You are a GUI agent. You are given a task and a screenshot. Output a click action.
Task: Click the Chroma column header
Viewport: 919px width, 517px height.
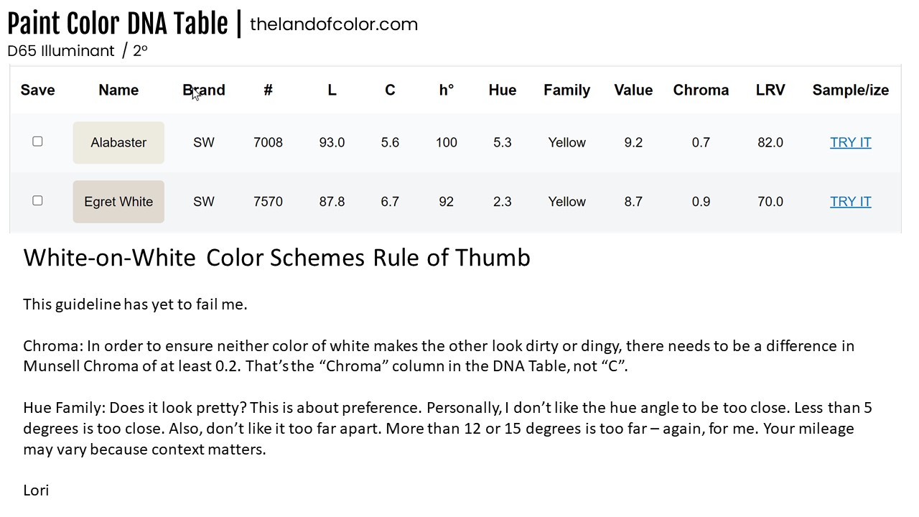click(701, 90)
